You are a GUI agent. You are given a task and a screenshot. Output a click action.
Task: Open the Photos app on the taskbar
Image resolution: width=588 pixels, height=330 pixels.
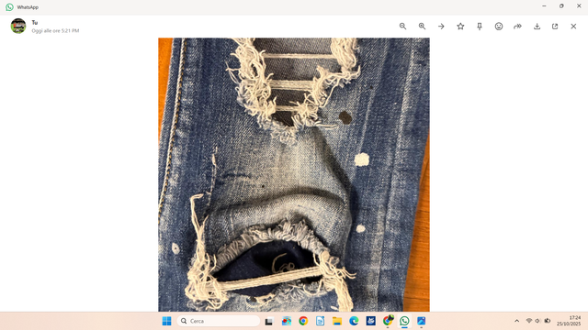pyautogui.click(x=421, y=321)
